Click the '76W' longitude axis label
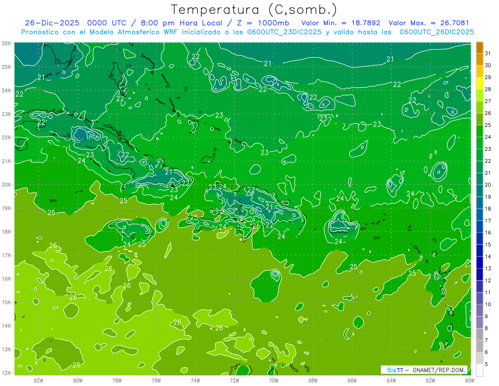 coord(156,380)
